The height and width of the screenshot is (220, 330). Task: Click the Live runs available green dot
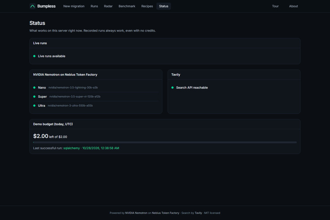(34, 56)
